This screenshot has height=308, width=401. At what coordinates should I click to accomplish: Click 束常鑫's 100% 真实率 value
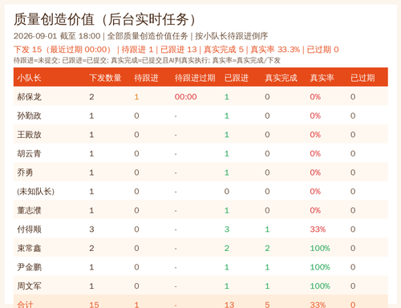(320, 249)
